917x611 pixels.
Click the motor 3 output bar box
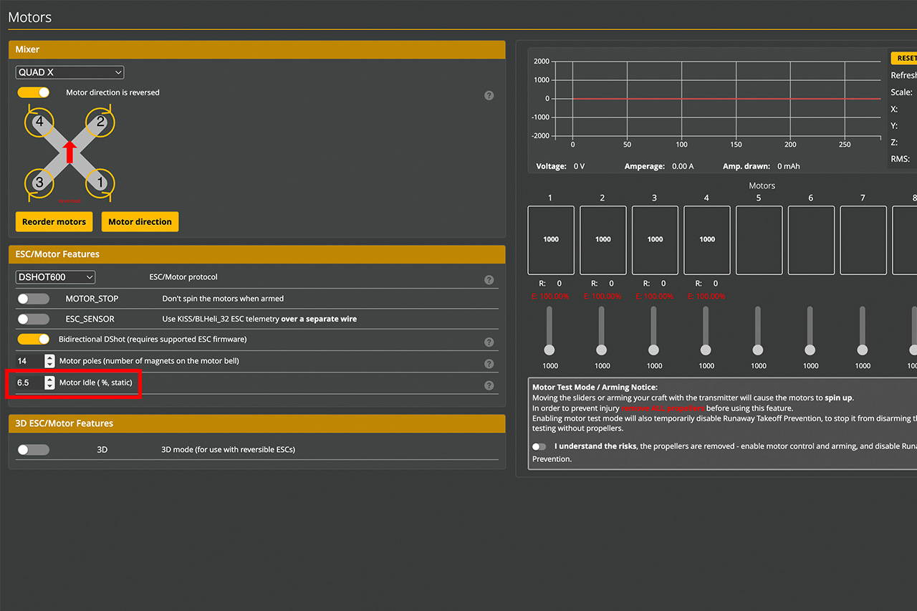[x=656, y=240]
